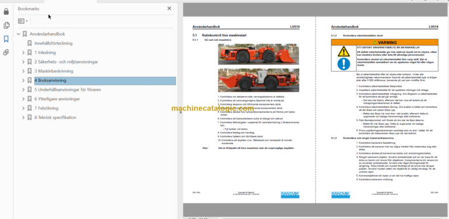Click the second loader machine photo
Viewport: 449px width, 219px height.
(x=258, y=80)
